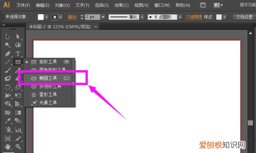
Task: Select the Symbol Sprayer tool
Action: (8, 130)
